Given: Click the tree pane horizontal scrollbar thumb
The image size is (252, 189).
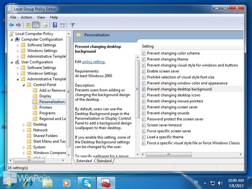Looking at the screenshot, I should [x=29, y=160].
